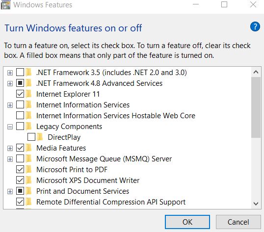Expand the .NET Framework 3.5 node
Screen dimensions: 264x232
pyautogui.click(x=10, y=73)
